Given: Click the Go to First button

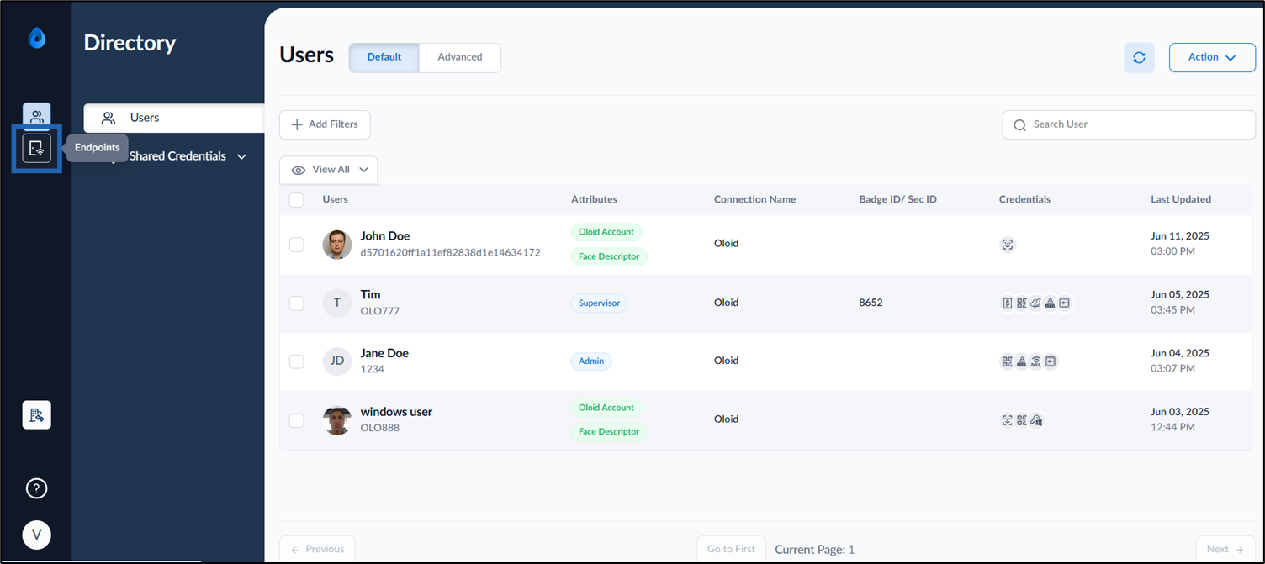Looking at the screenshot, I should (x=731, y=549).
